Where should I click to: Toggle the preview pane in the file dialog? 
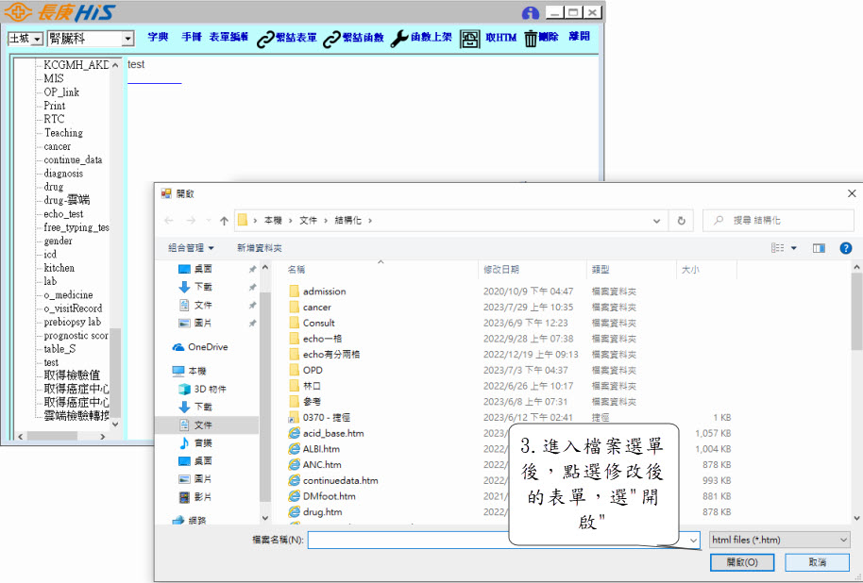point(819,248)
